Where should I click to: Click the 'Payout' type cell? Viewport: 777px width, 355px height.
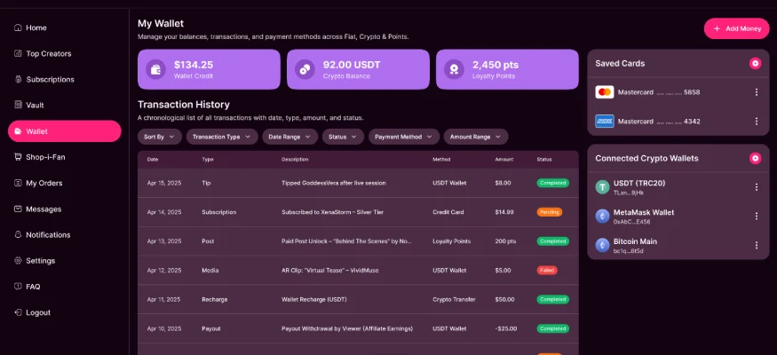(211, 328)
